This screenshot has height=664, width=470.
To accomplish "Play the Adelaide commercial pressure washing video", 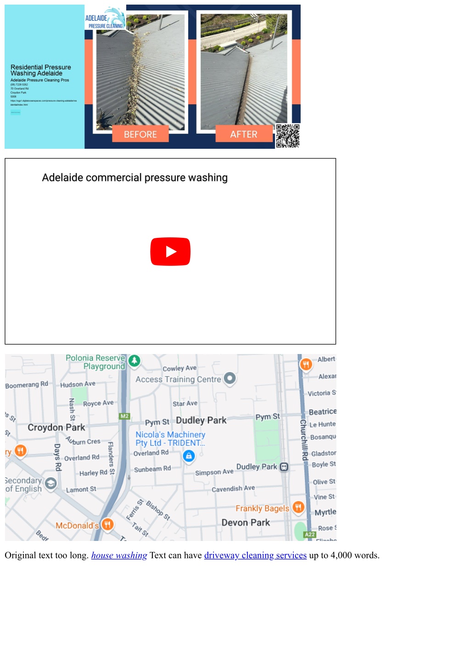I will tap(170, 252).
